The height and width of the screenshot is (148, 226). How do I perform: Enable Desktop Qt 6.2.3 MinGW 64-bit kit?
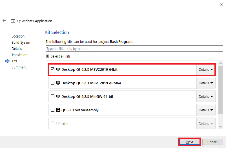click(52, 96)
